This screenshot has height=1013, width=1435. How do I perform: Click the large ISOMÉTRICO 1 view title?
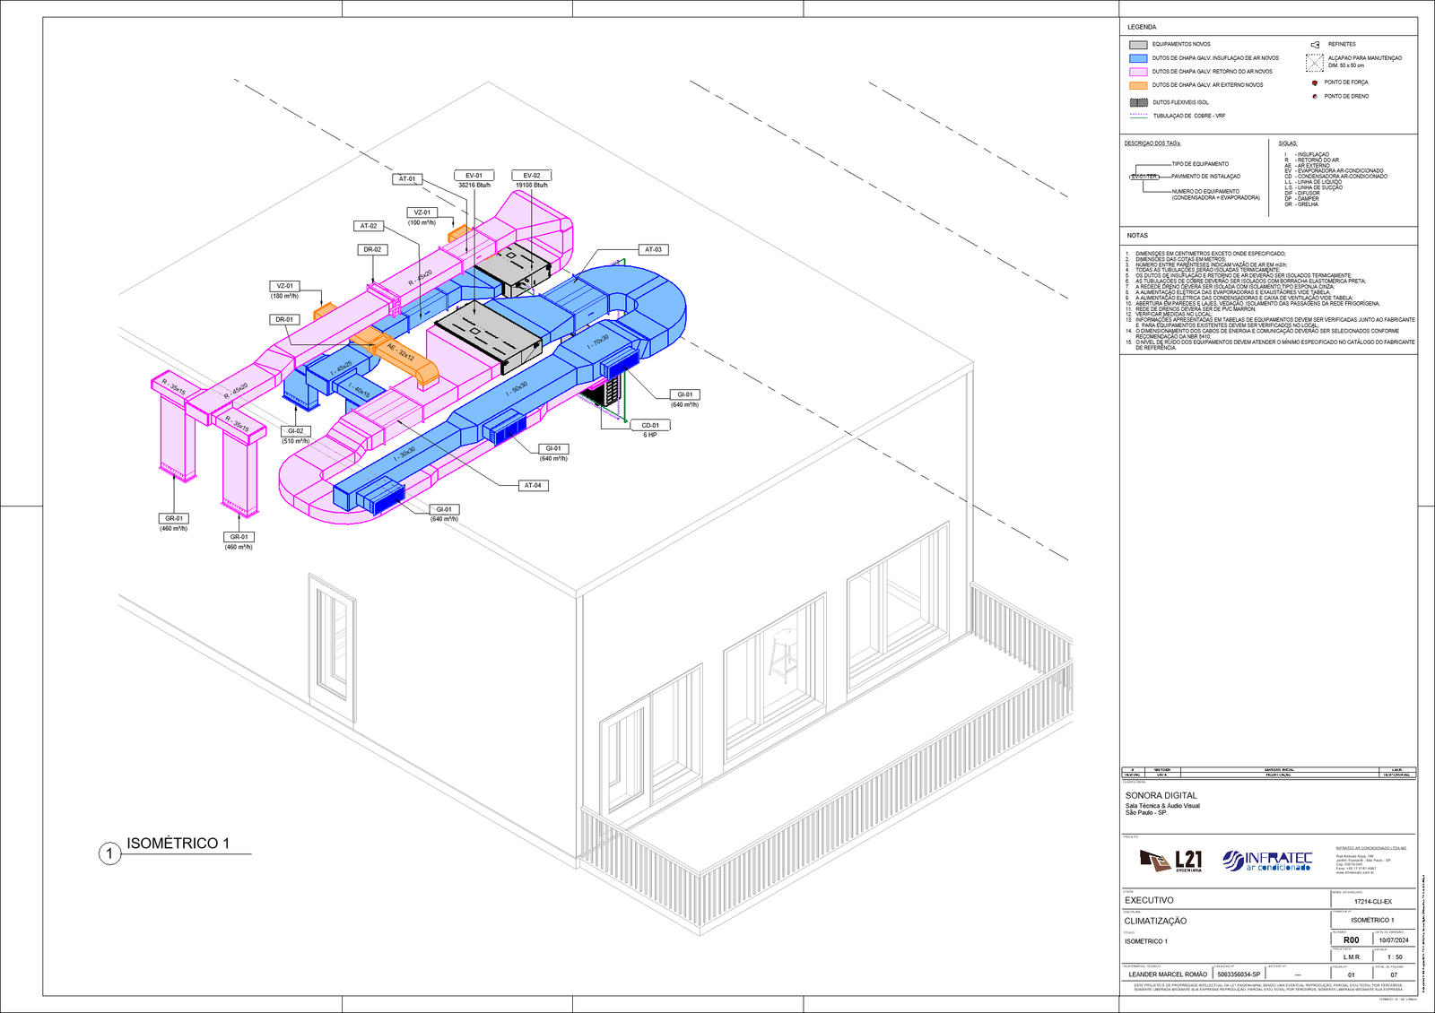pos(178,844)
